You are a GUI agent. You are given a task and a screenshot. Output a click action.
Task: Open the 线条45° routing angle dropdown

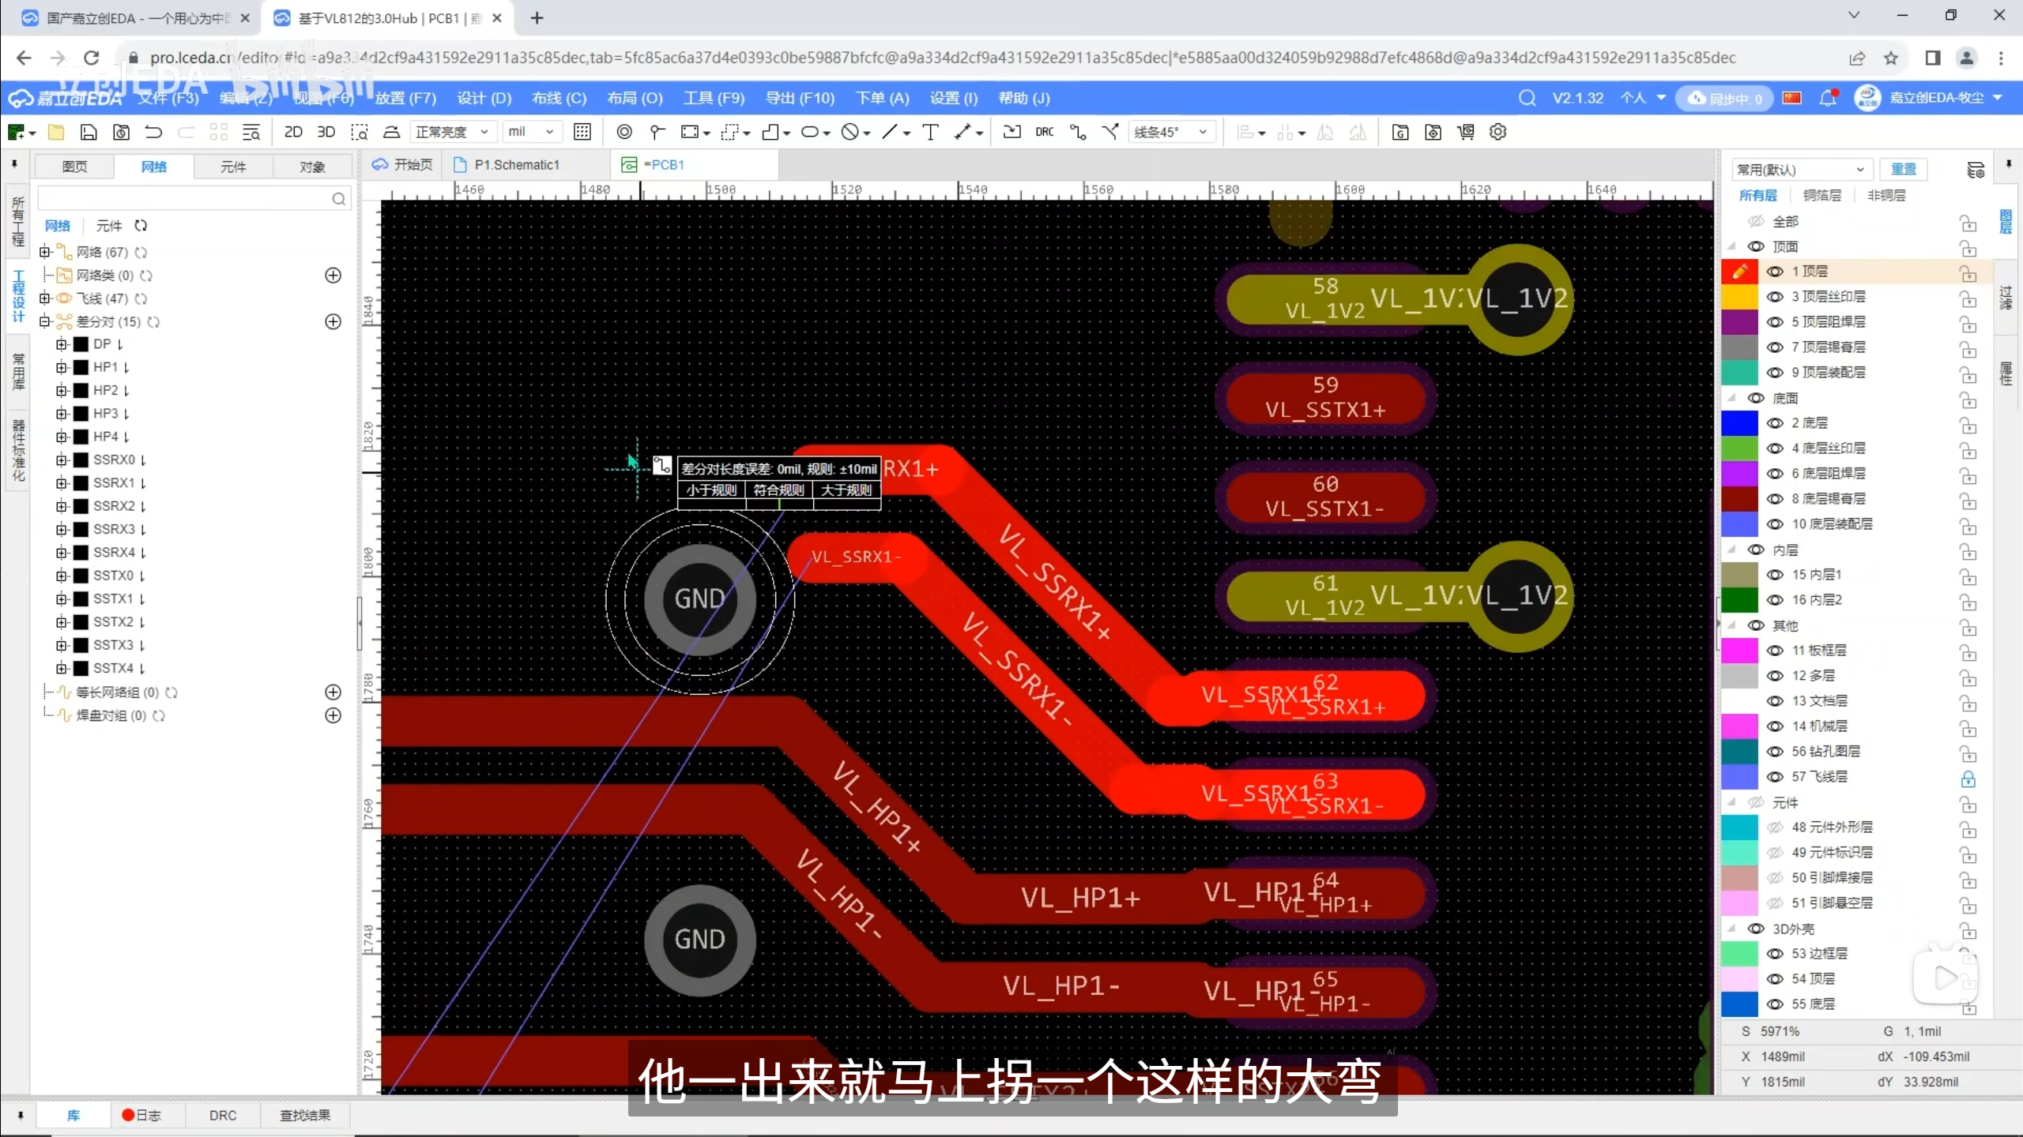point(1170,132)
